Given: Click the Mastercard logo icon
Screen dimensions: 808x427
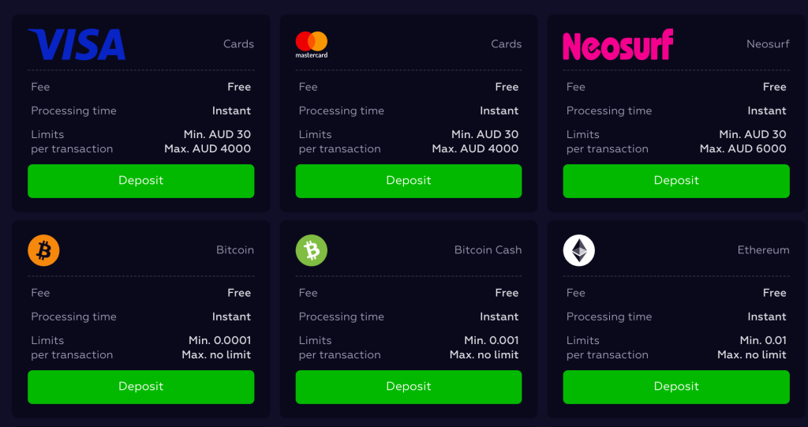Looking at the screenshot, I should (x=311, y=44).
